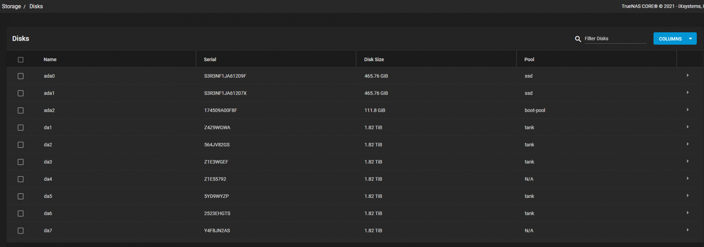
Task: Open Disks in the breadcrumb
Action: (36, 6)
